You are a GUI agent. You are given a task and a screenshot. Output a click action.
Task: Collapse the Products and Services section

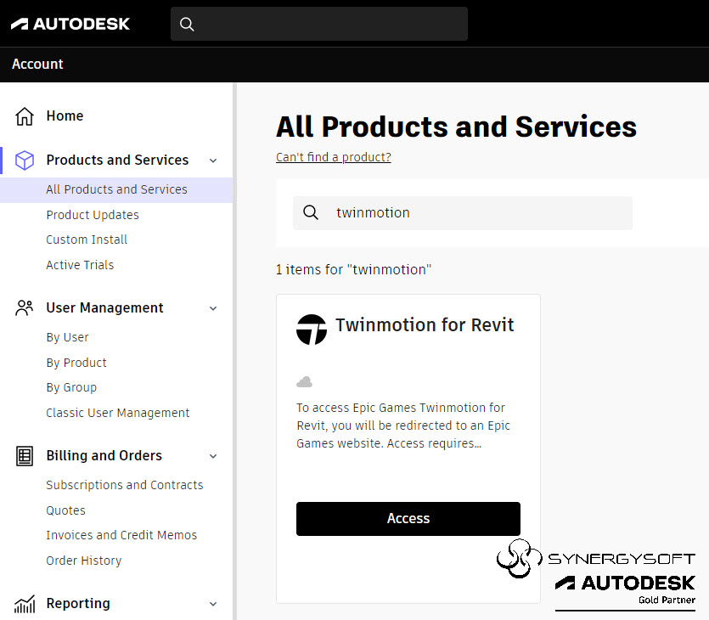213,161
